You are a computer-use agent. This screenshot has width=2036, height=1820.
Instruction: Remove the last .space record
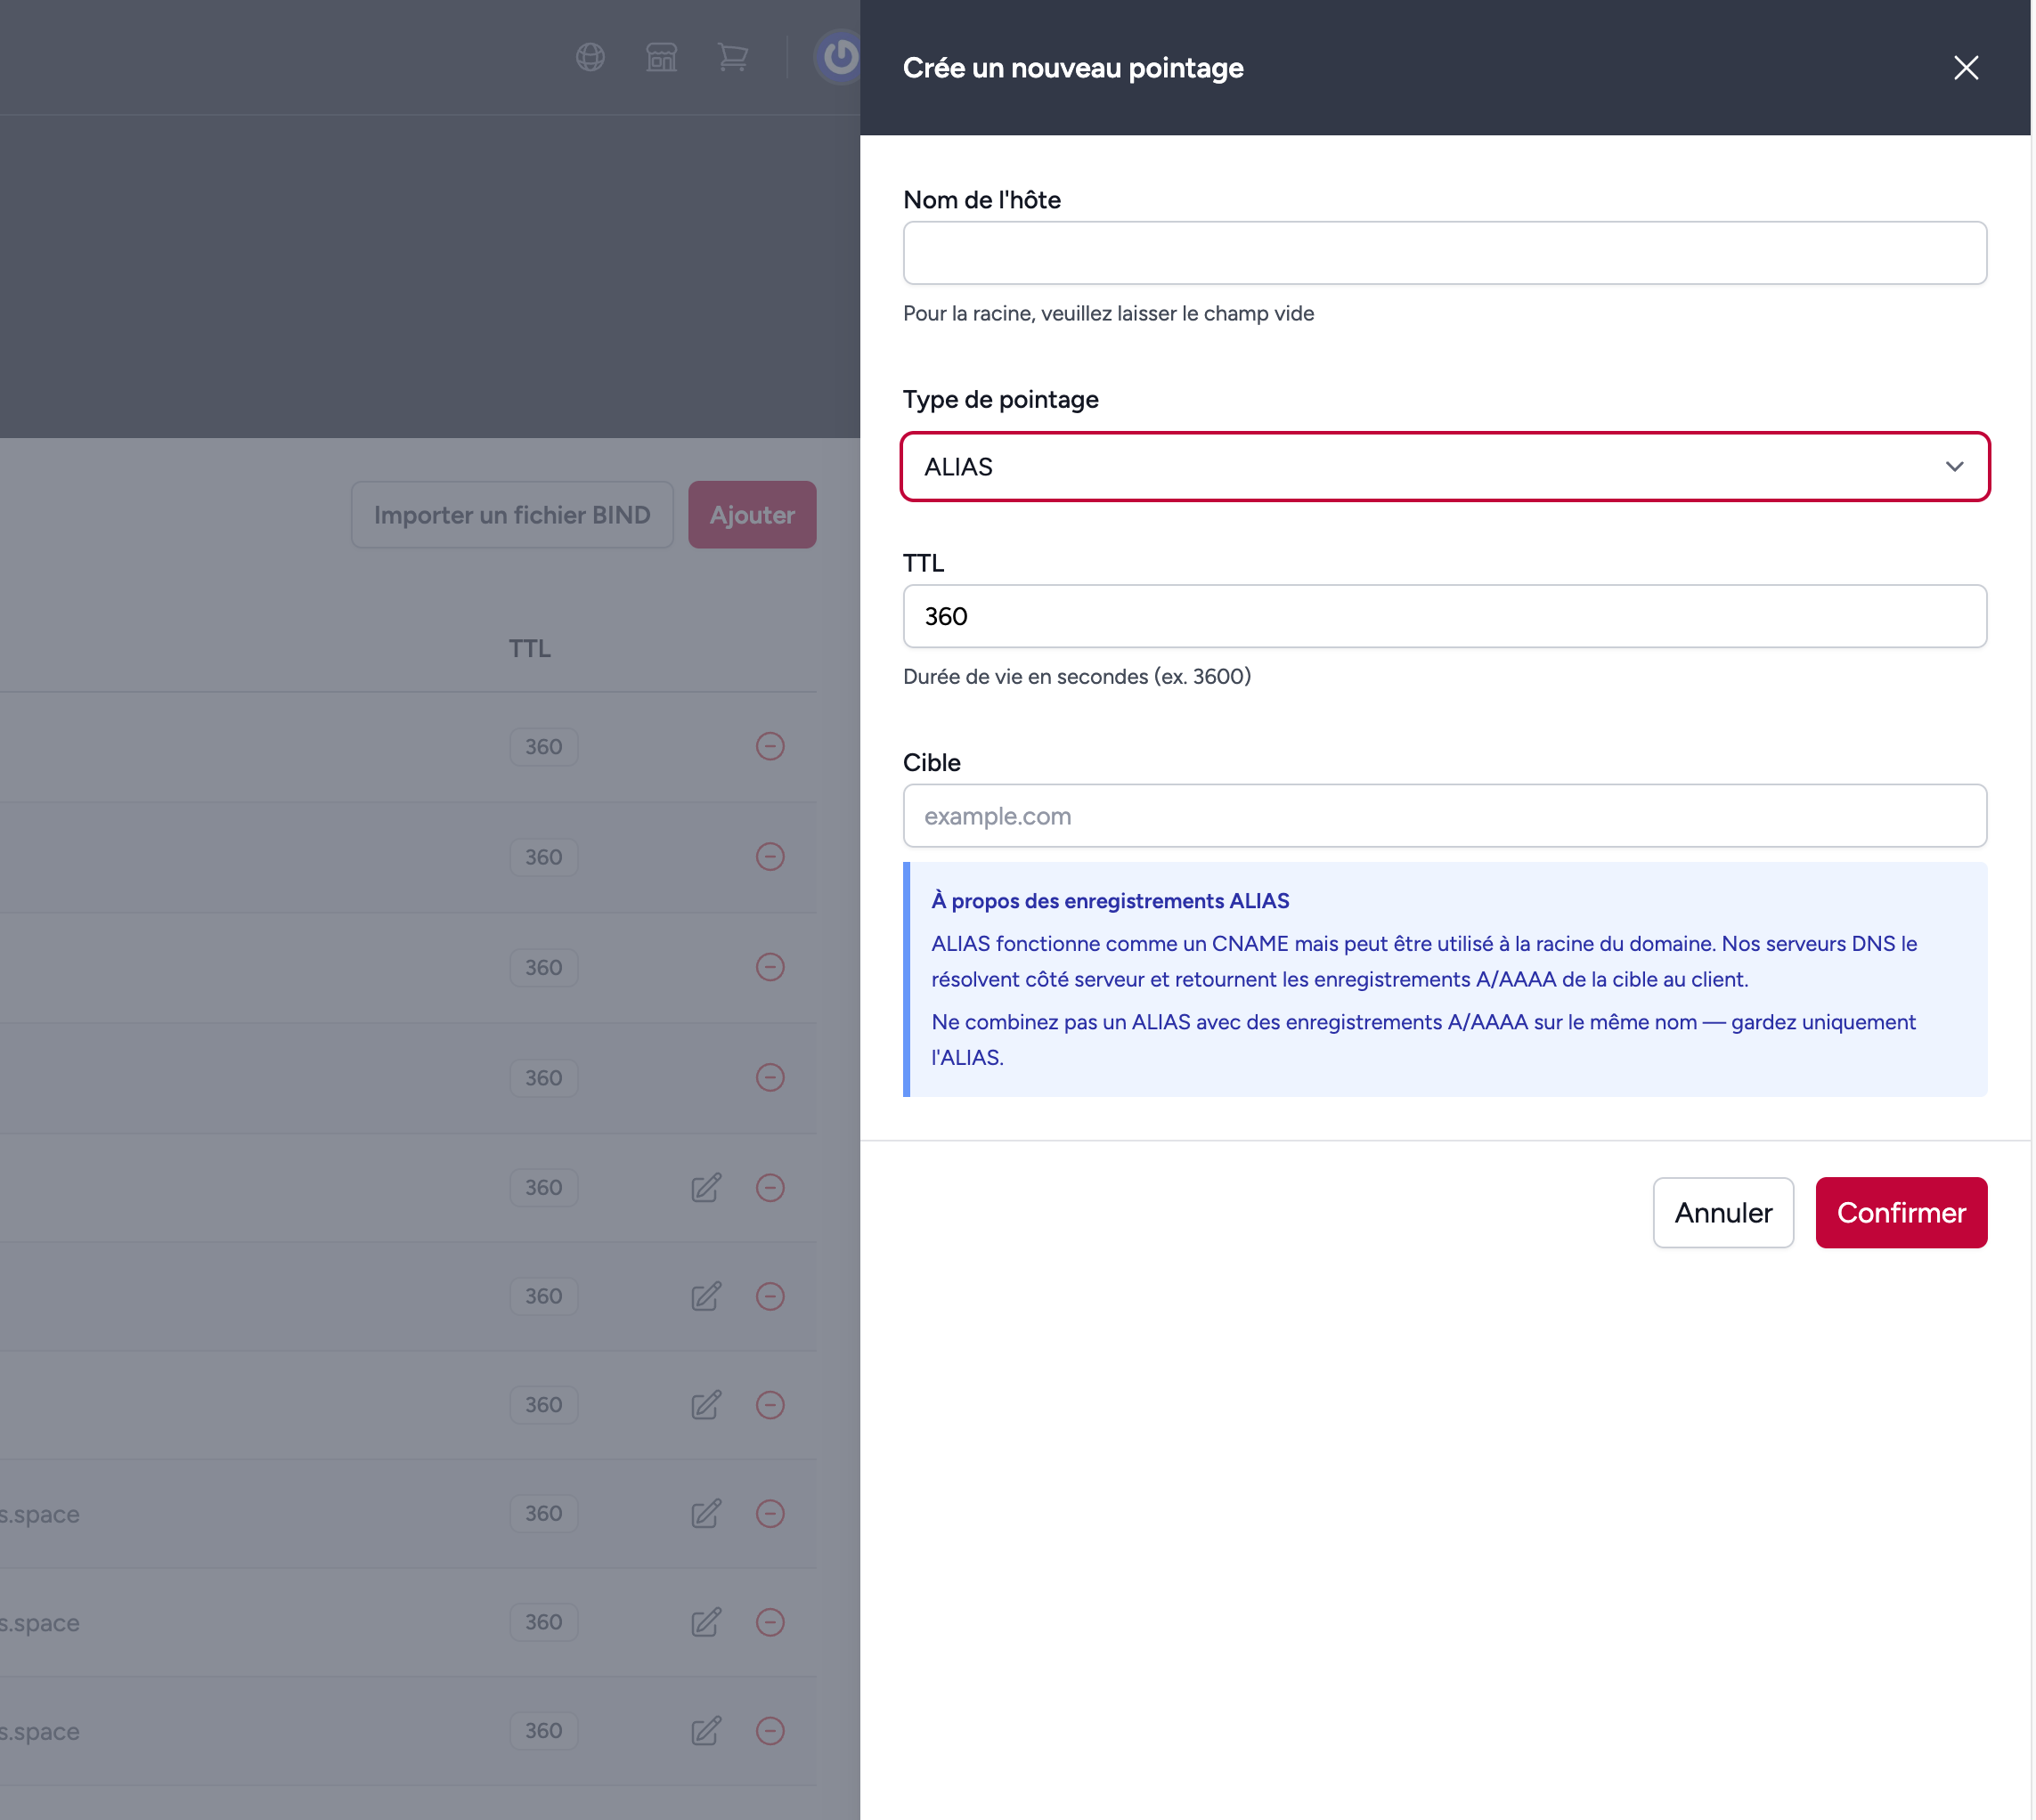(769, 1731)
